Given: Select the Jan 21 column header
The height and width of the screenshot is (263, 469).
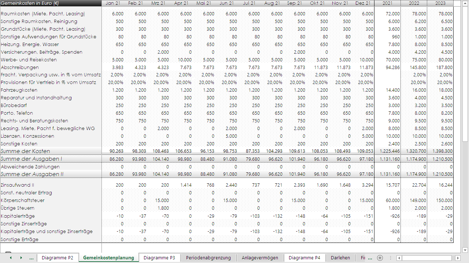Looking at the screenshot, I should [x=113, y=3].
